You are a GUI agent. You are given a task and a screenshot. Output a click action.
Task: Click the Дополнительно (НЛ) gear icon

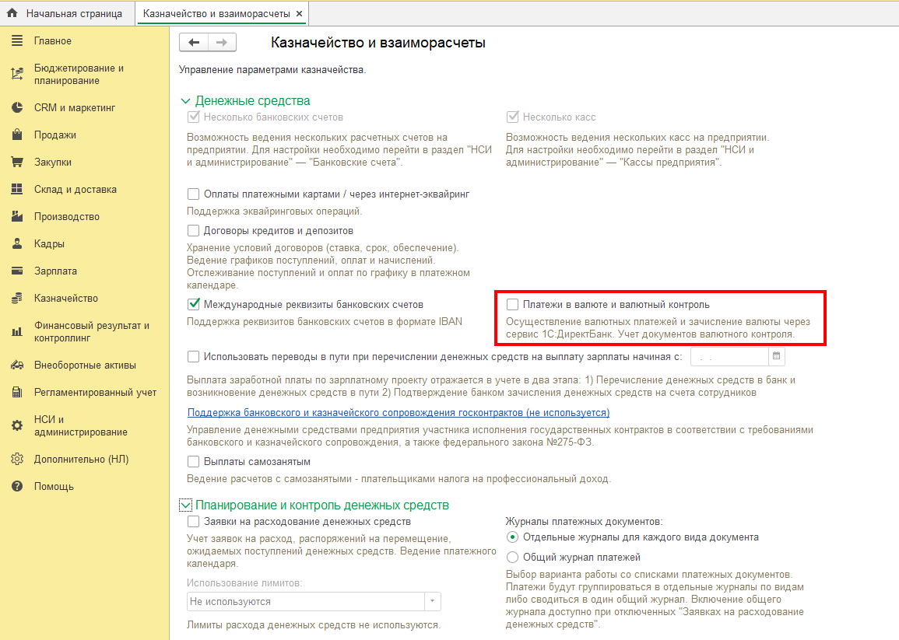(x=17, y=459)
